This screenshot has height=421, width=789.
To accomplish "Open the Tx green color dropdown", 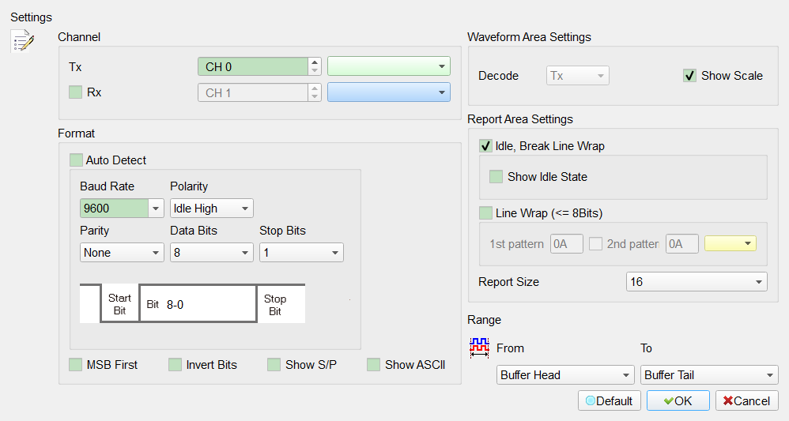I will (x=389, y=66).
